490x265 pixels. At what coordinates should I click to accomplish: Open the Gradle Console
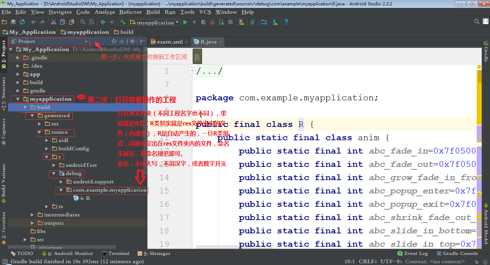click(x=457, y=253)
